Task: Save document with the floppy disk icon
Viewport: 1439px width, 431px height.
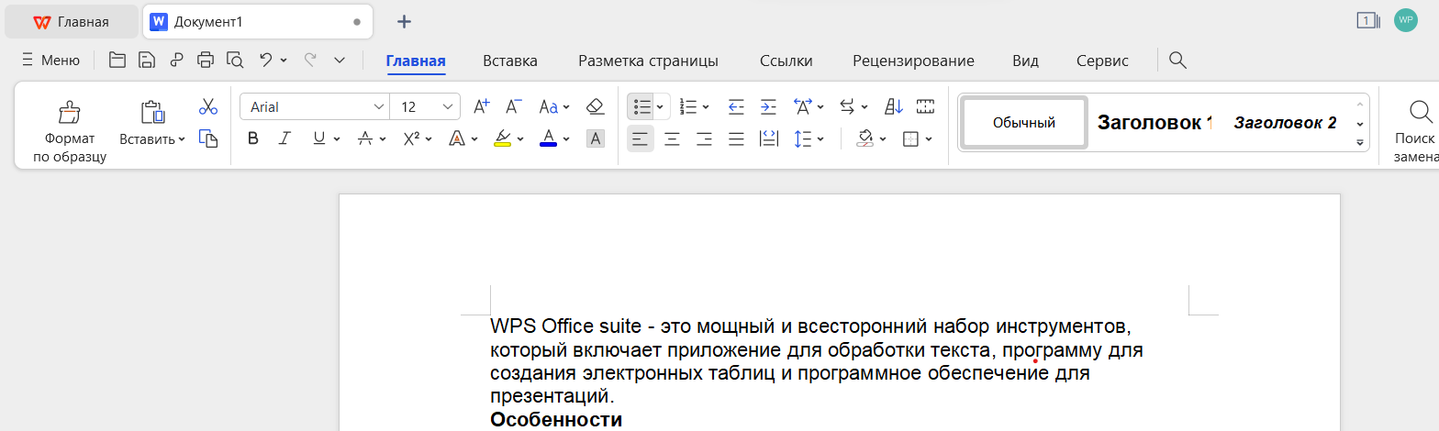Action: (147, 61)
